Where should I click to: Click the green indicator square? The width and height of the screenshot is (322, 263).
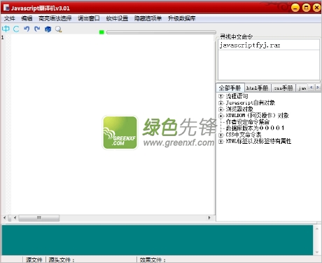pos(101,32)
